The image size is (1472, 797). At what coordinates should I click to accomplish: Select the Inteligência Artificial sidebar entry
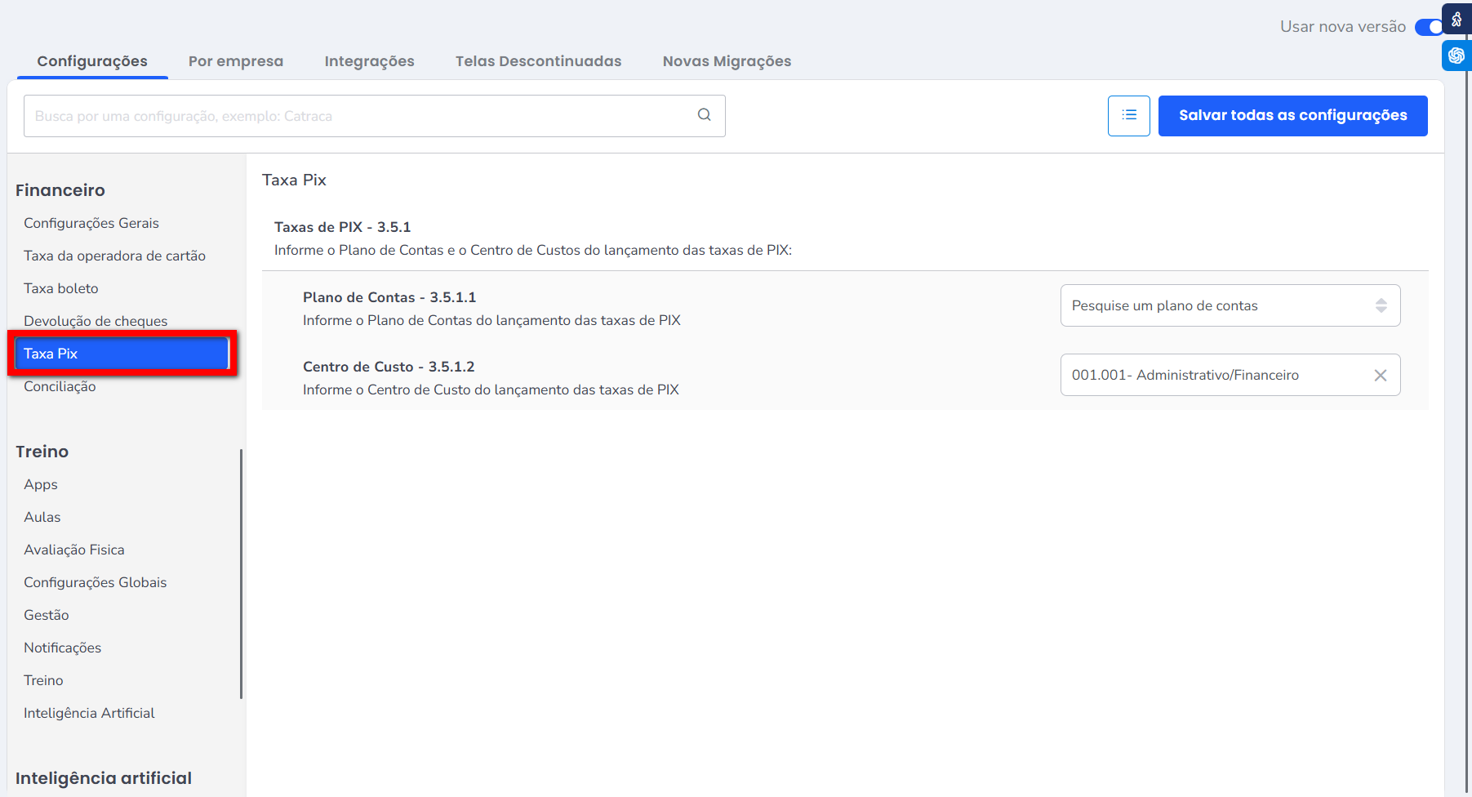(89, 713)
